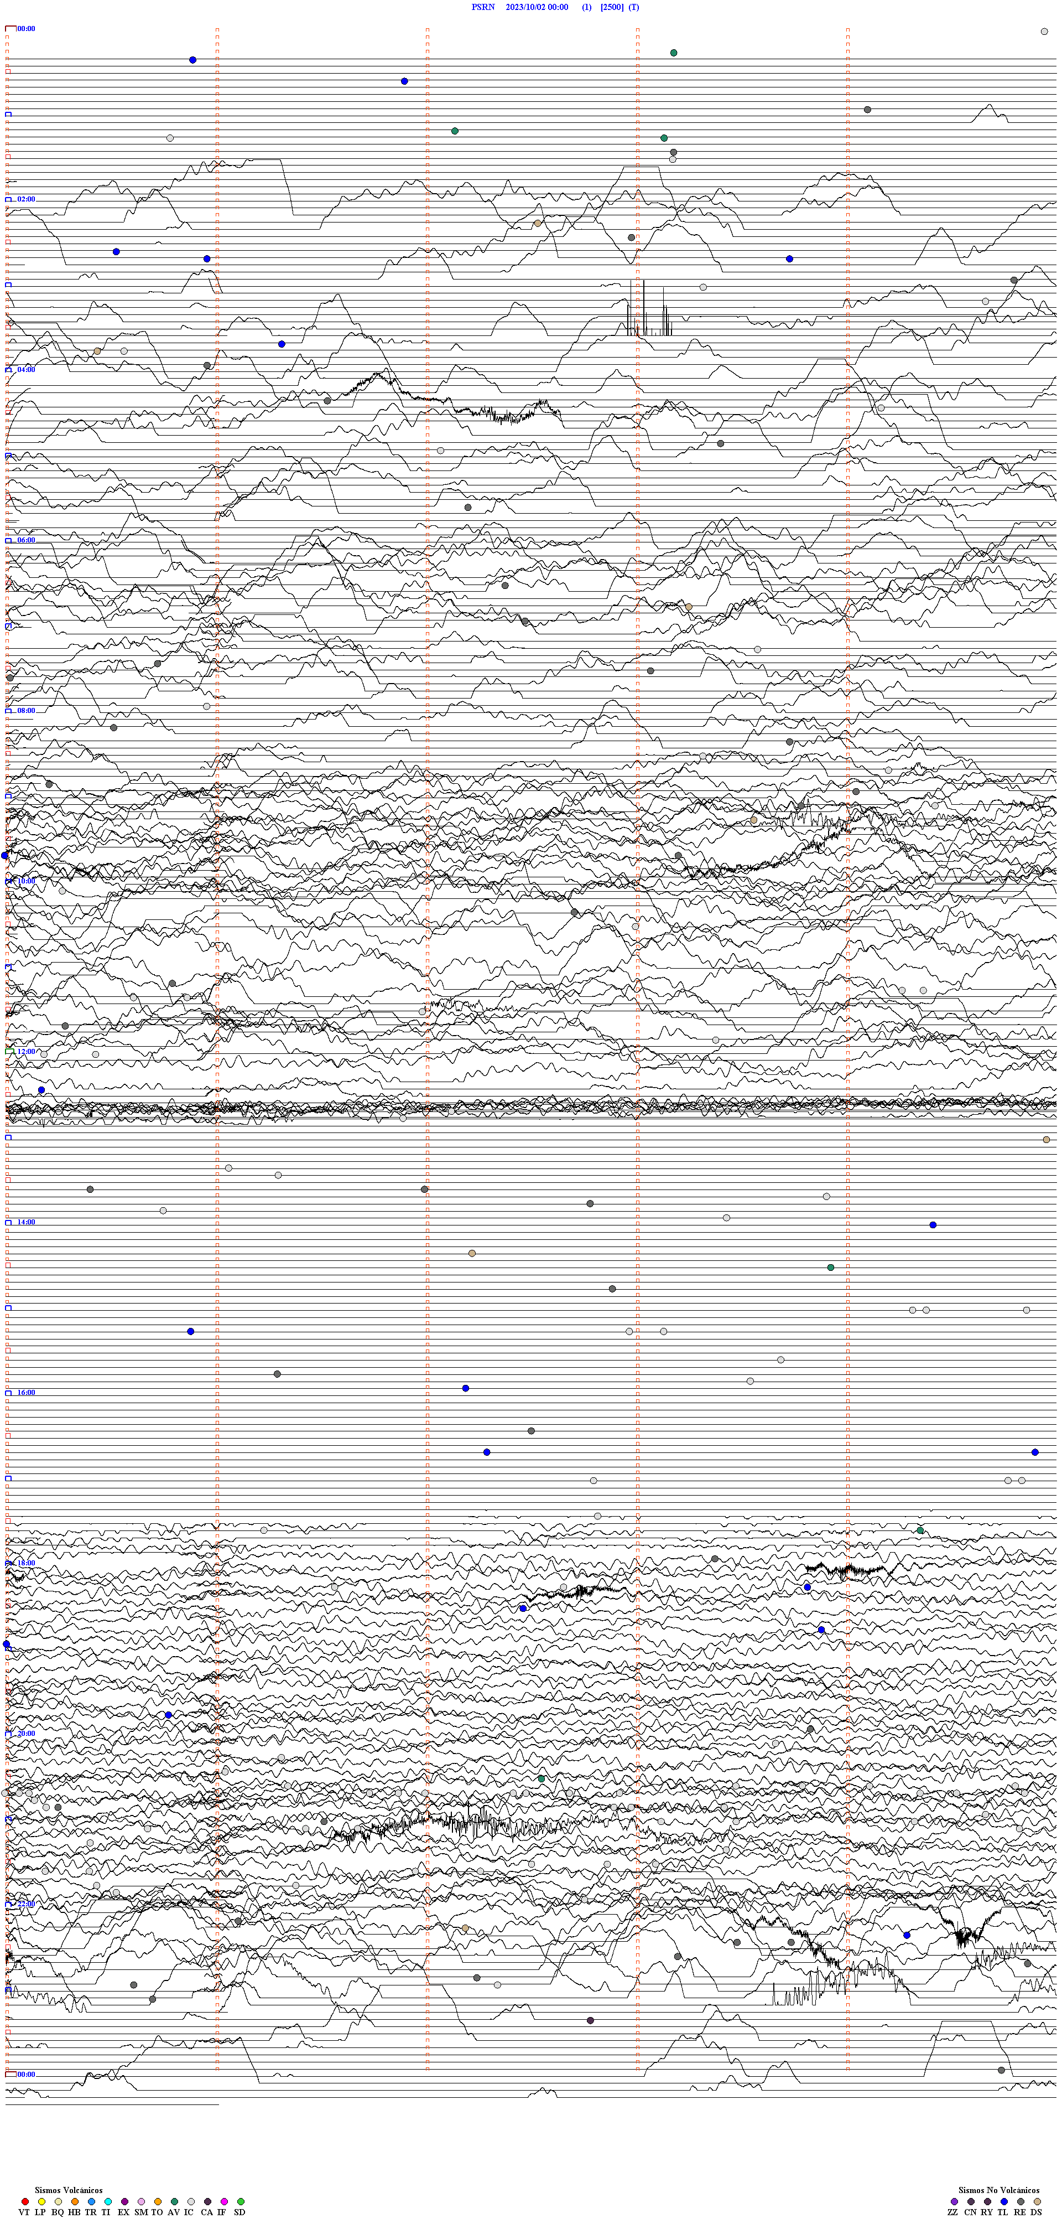Click the Sismos Volcánicos legend title

pos(69,2190)
